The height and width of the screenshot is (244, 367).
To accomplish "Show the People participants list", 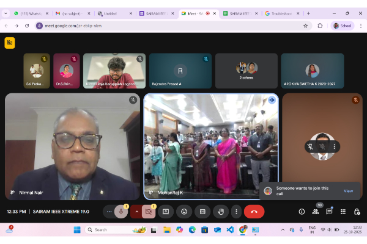I will [316, 212].
